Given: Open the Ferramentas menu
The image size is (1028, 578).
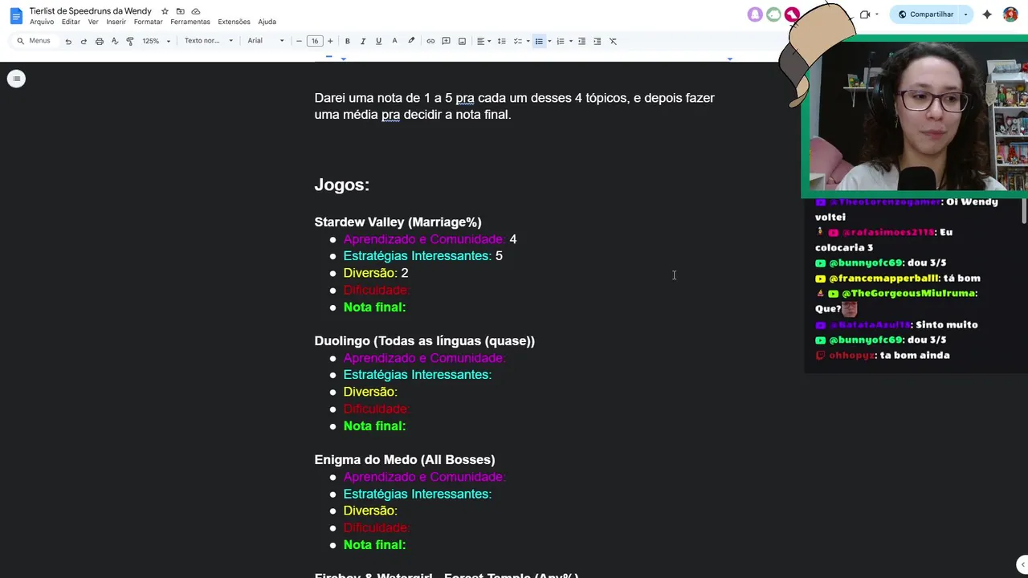Looking at the screenshot, I should point(190,22).
